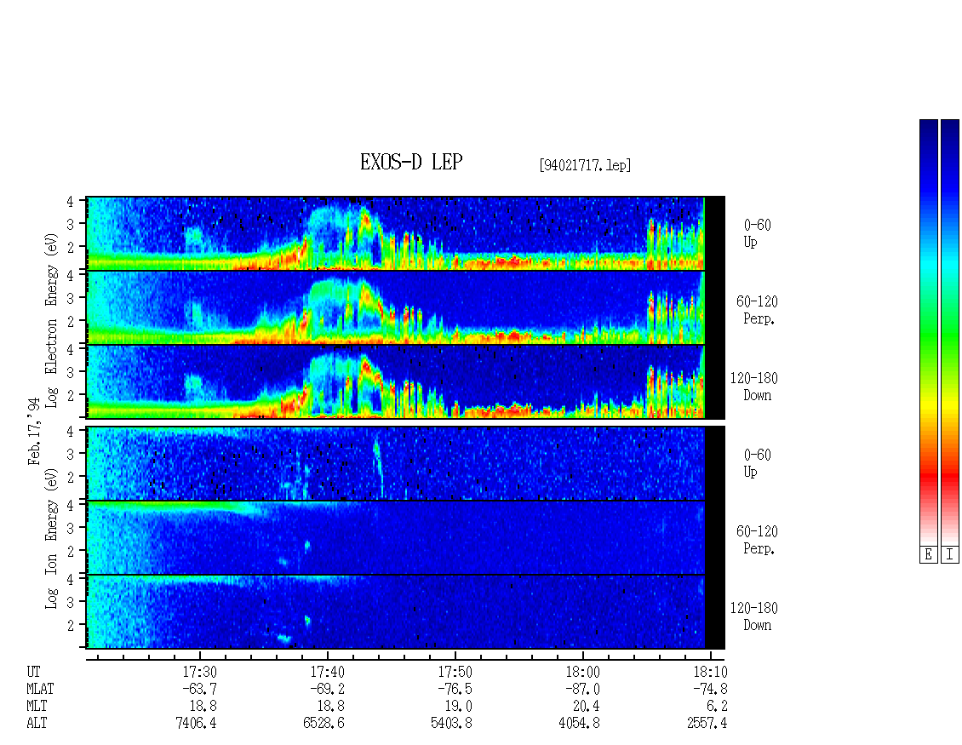Click the 17:50 time tick label
The image size is (962, 745).
(455, 672)
